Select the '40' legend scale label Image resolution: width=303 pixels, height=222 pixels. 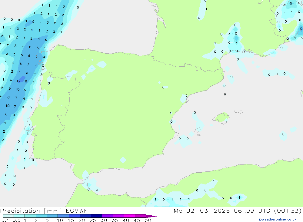(126, 220)
